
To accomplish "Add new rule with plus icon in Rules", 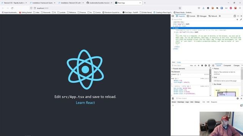I will (199, 65).
